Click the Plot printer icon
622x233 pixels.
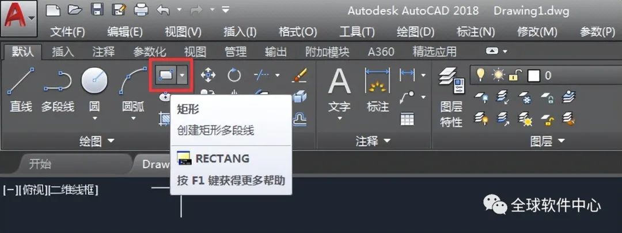142,10
